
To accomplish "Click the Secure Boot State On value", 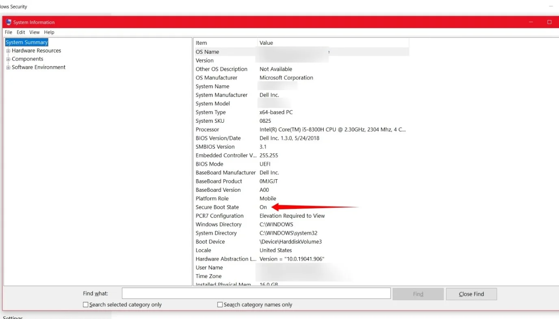I will [263, 207].
